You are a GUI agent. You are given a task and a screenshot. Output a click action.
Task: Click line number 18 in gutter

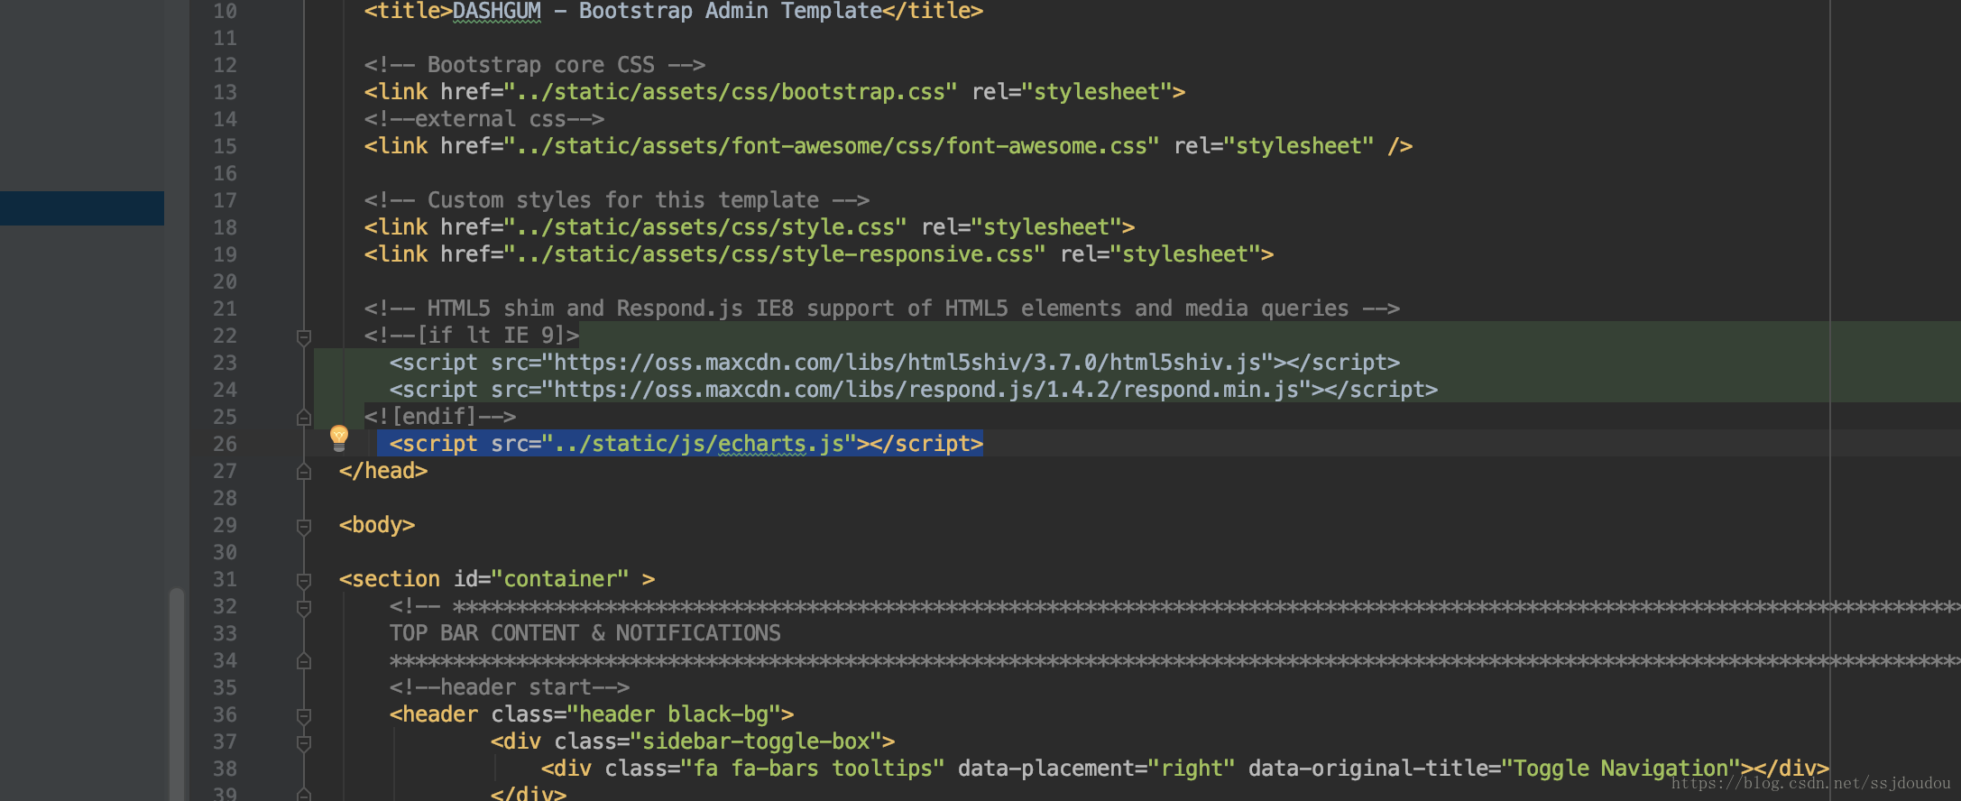tap(225, 227)
